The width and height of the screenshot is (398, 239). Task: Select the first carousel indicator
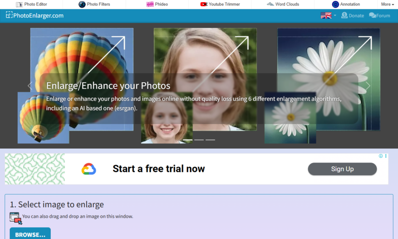187,140
